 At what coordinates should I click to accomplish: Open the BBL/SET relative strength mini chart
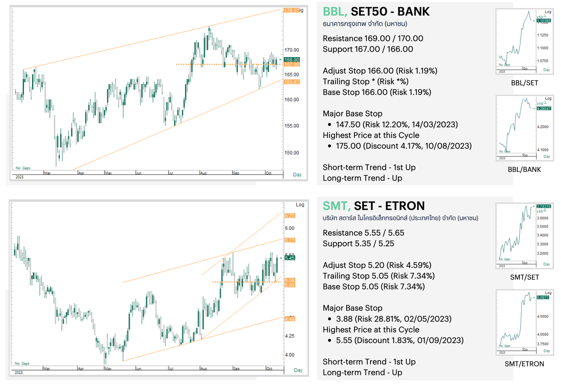pos(525,41)
